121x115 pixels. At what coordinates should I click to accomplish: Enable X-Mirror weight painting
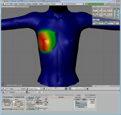106,24
